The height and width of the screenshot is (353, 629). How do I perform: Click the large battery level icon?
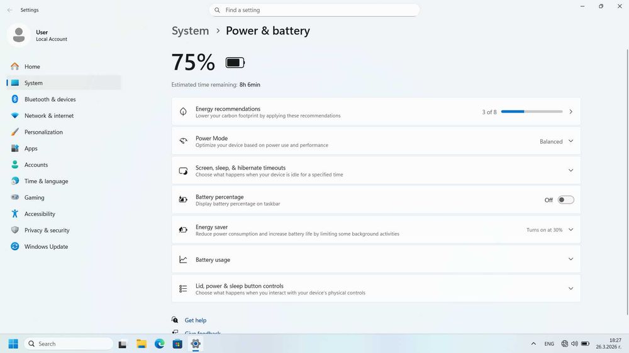pos(235,63)
